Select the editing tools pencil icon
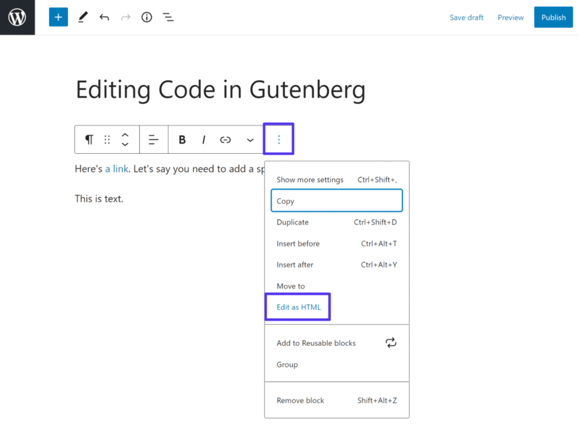 pos(83,17)
